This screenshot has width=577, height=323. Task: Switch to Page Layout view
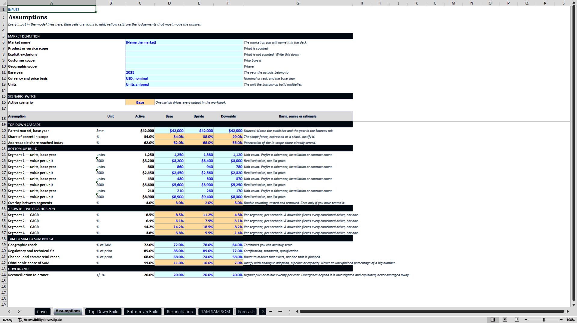tap(505, 320)
